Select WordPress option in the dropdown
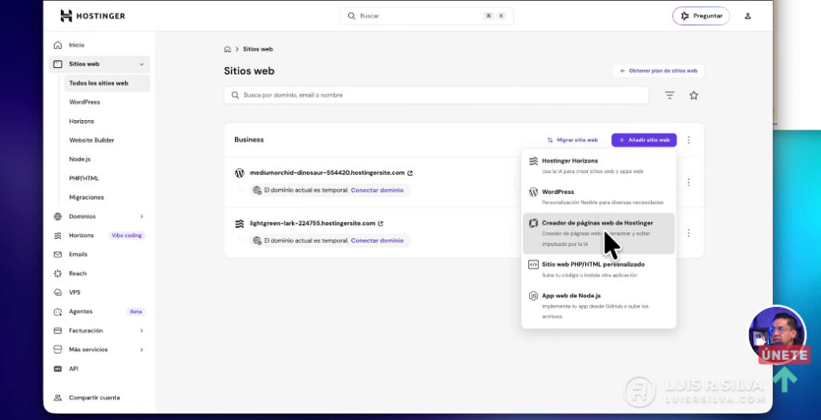 (x=598, y=197)
